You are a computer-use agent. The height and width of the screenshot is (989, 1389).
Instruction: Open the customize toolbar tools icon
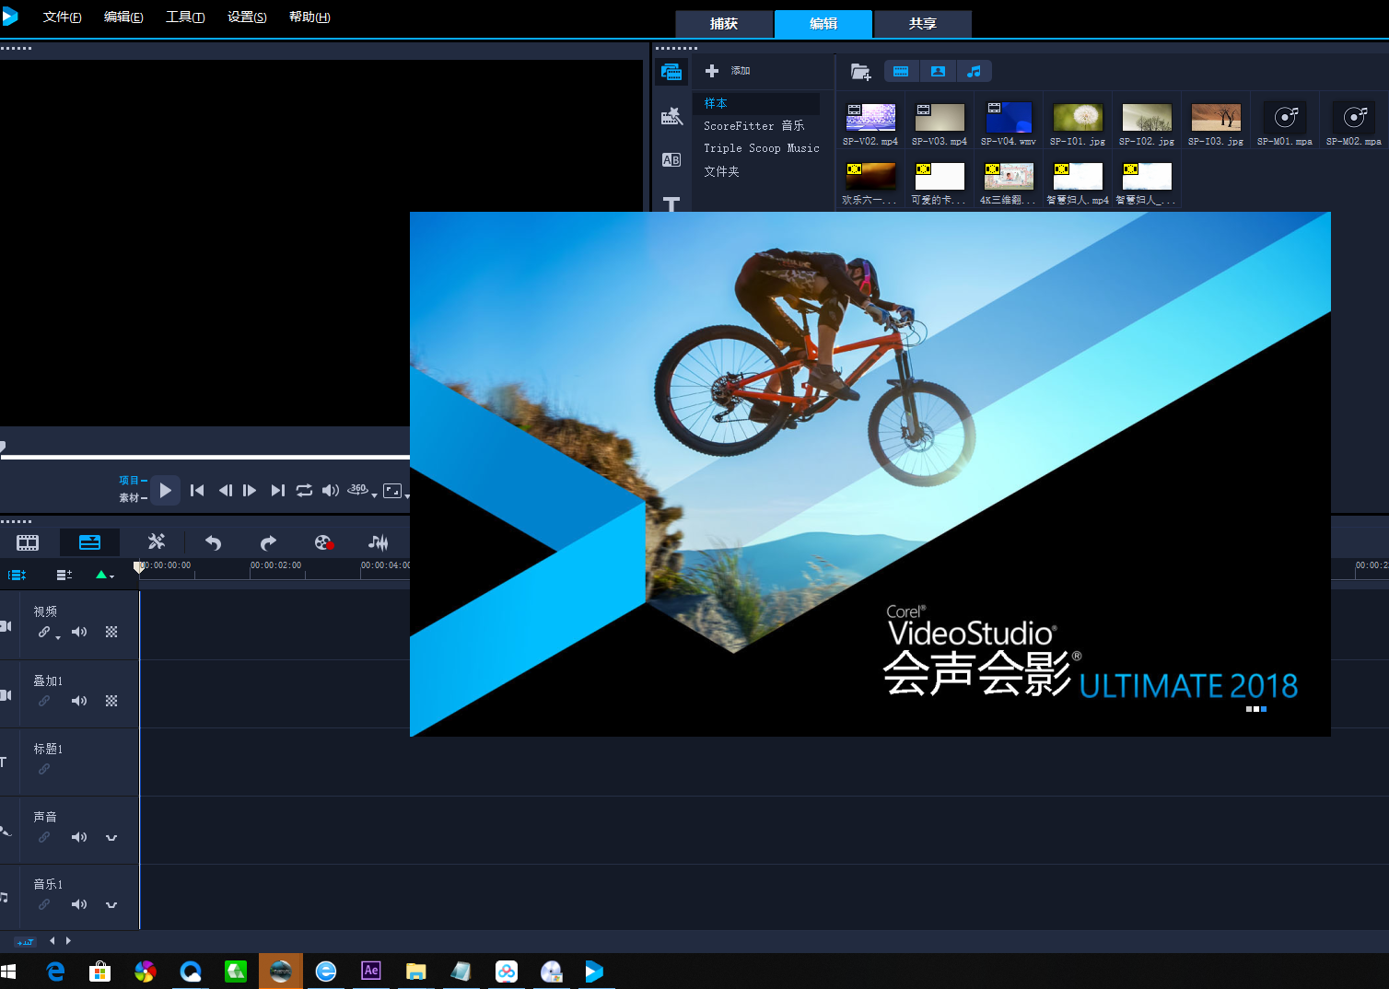157,542
